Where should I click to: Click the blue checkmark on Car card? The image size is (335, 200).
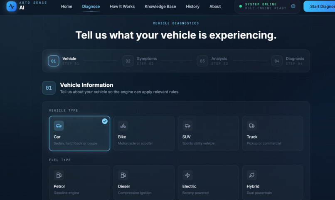[x=105, y=121]
